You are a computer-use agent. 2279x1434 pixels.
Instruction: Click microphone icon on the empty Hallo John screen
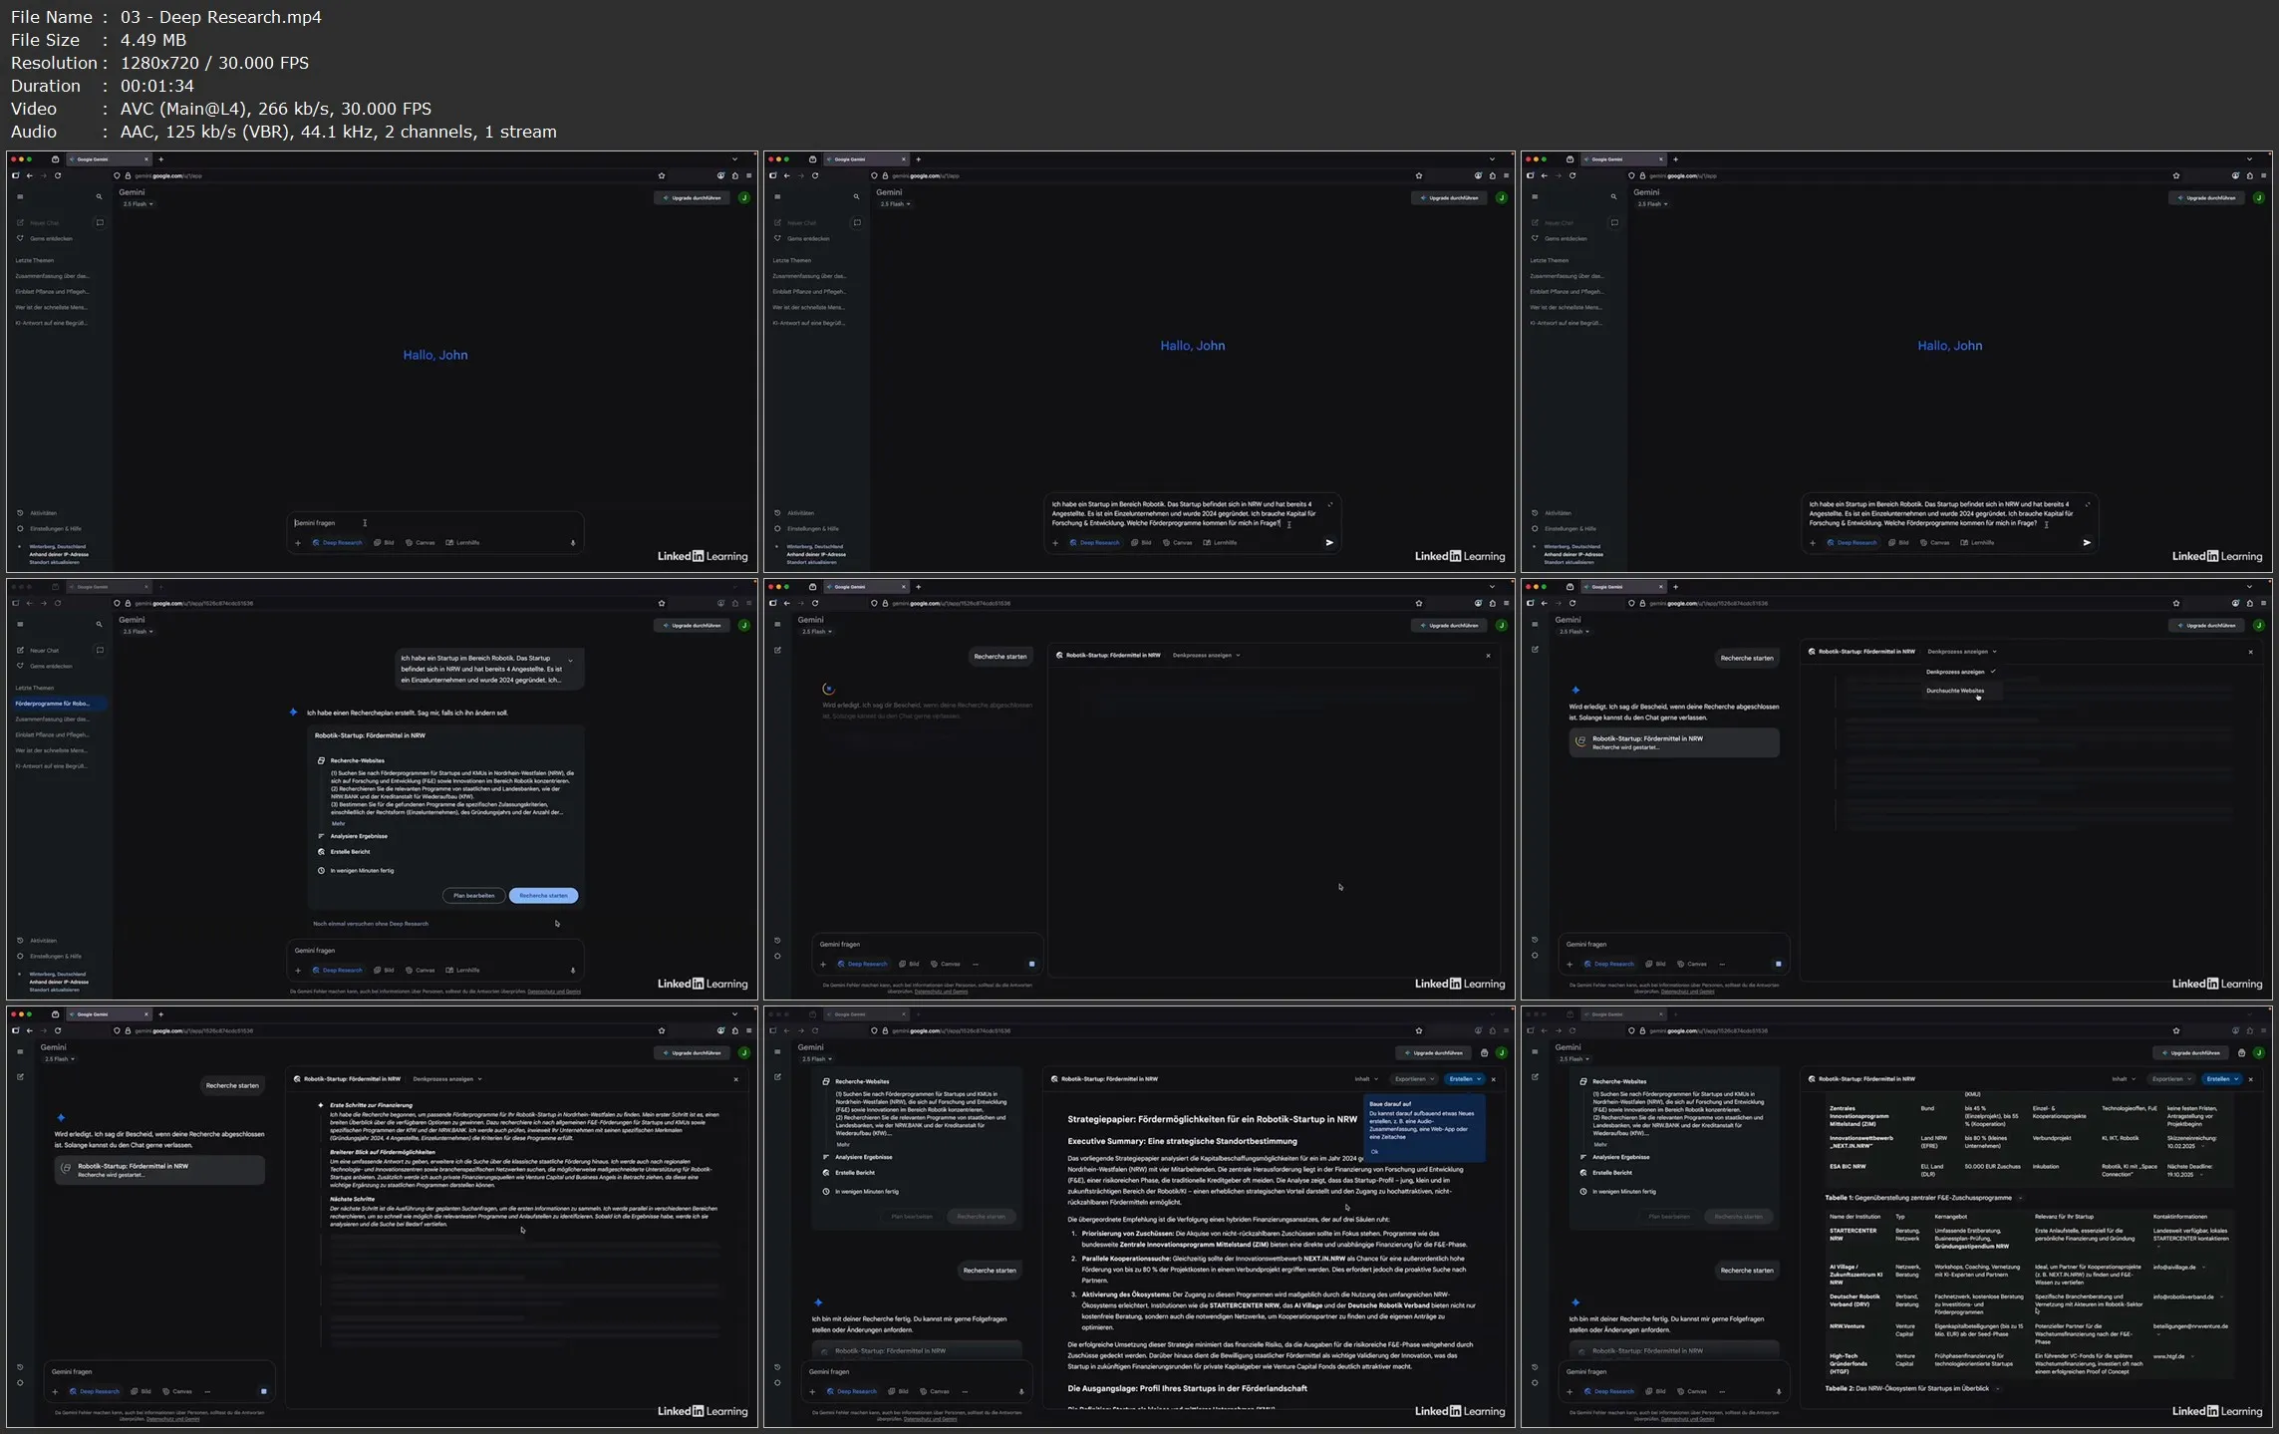(x=573, y=543)
